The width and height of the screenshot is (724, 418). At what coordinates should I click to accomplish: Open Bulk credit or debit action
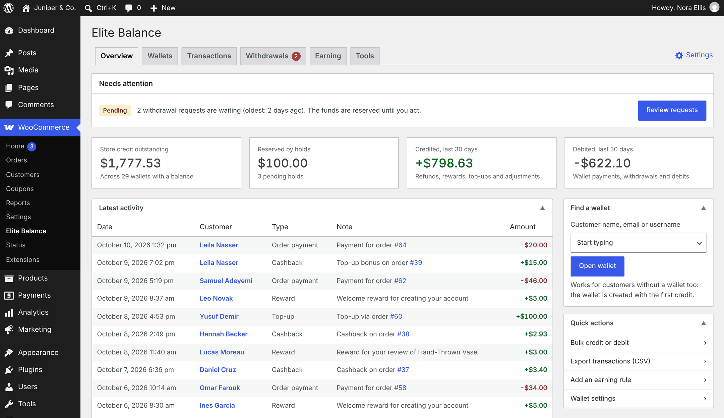(x=638, y=343)
